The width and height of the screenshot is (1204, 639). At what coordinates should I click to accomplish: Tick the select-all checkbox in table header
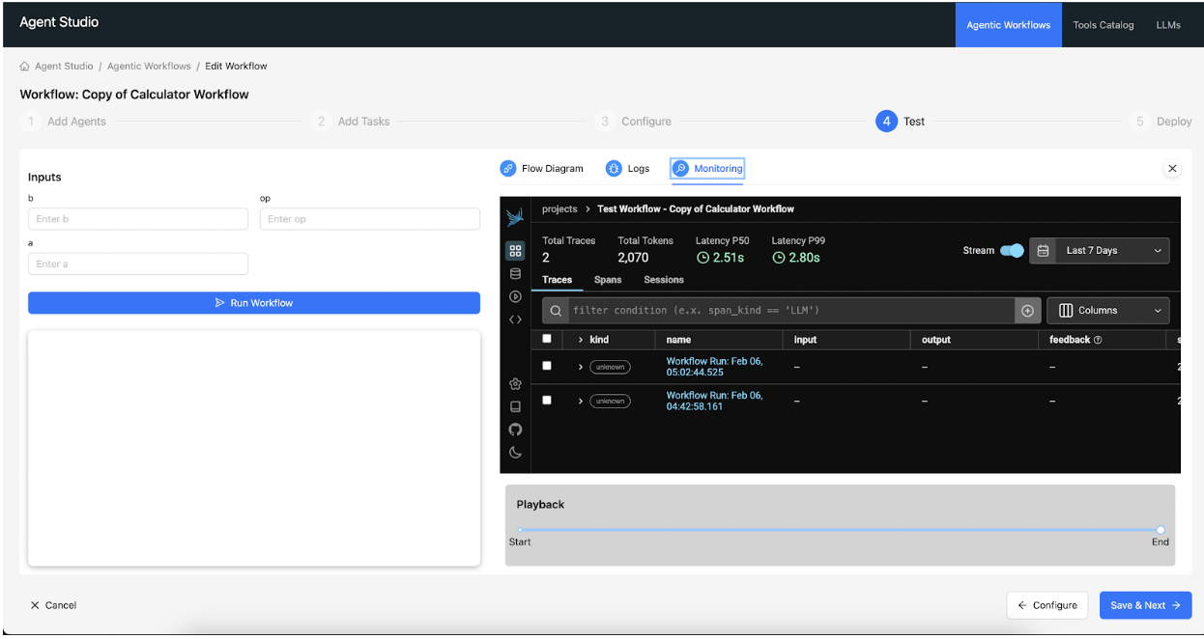point(547,339)
